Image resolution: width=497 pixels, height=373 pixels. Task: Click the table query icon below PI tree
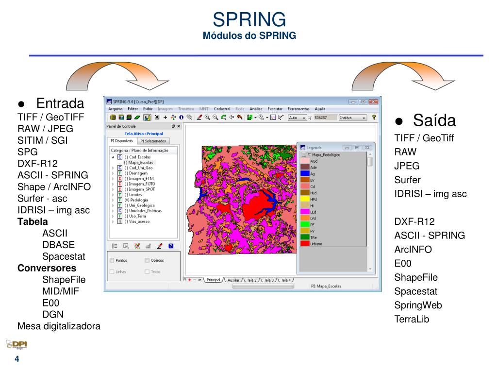click(x=126, y=246)
